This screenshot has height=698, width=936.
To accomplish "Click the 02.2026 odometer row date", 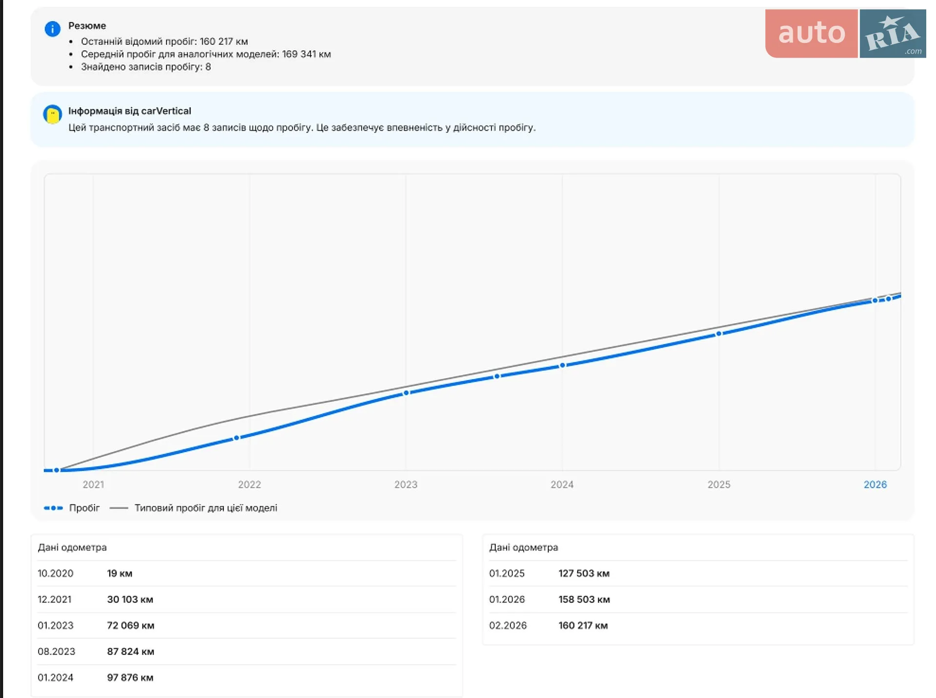I will [507, 625].
